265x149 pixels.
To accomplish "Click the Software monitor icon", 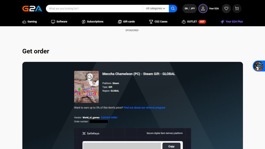I will 53,22.
